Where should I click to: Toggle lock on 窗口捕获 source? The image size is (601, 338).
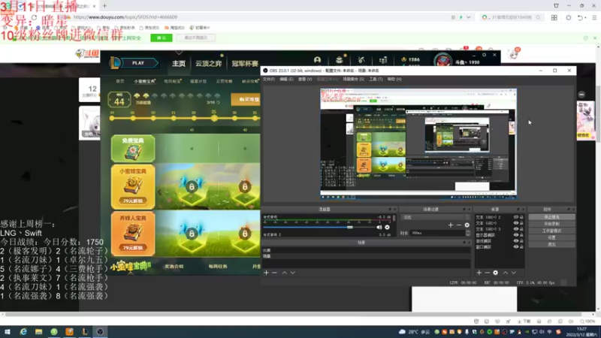pos(521,247)
